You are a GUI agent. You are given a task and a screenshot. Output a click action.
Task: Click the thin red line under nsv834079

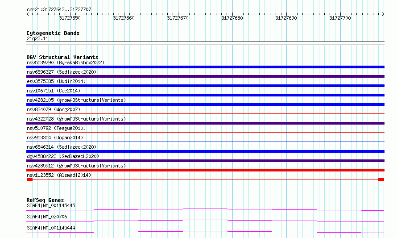coord(205,114)
